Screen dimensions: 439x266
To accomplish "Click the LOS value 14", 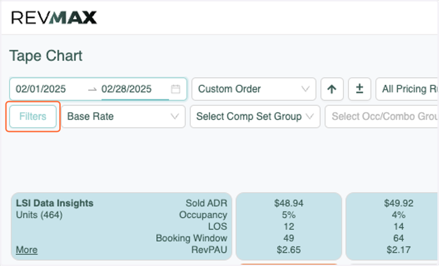I will 399,226.
